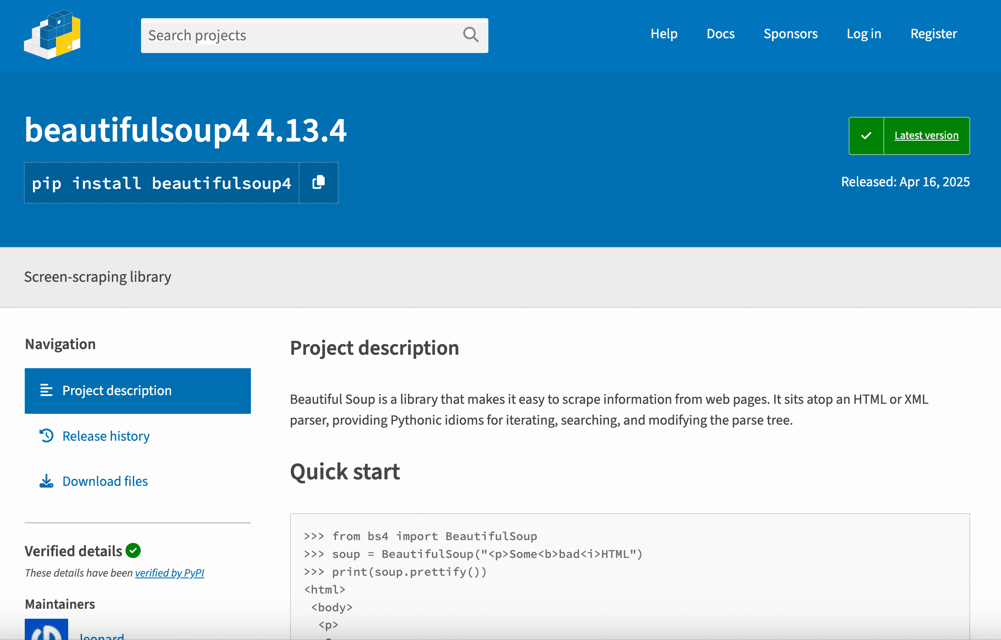This screenshot has width=1001, height=640.
Task: Click the PyPI logo to go home
Action: point(52,34)
